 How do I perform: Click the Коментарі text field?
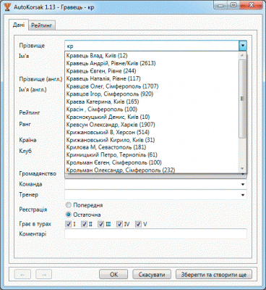click(x=155, y=234)
